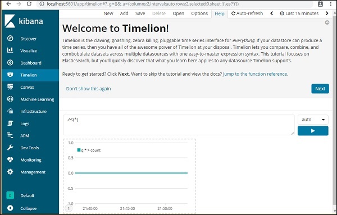
Task: Open Monitoring heartbeat icon
Action: tap(10, 159)
